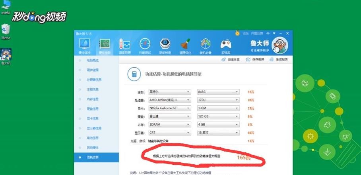Click the 功耗估算 page heading text

pyautogui.click(x=173, y=74)
